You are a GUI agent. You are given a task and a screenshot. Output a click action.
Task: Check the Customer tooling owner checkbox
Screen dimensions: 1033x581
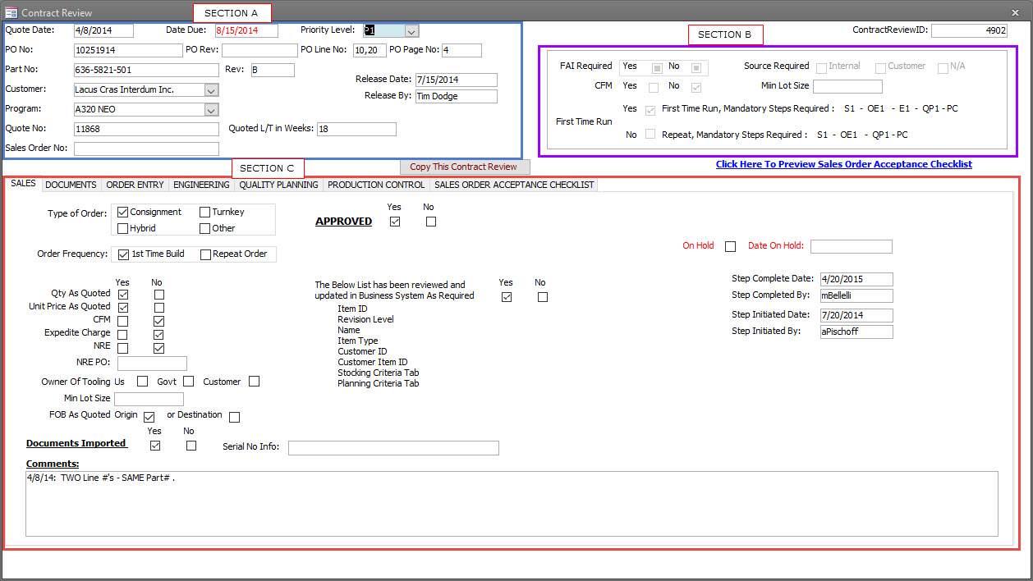pyautogui.click(x=255, y=382)
